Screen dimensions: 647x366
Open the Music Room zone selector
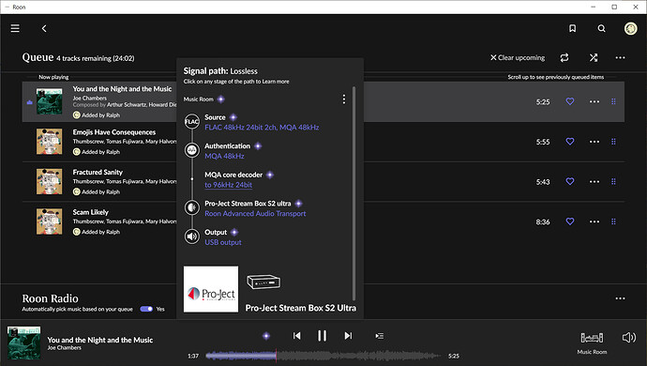(x=592, y=343)
